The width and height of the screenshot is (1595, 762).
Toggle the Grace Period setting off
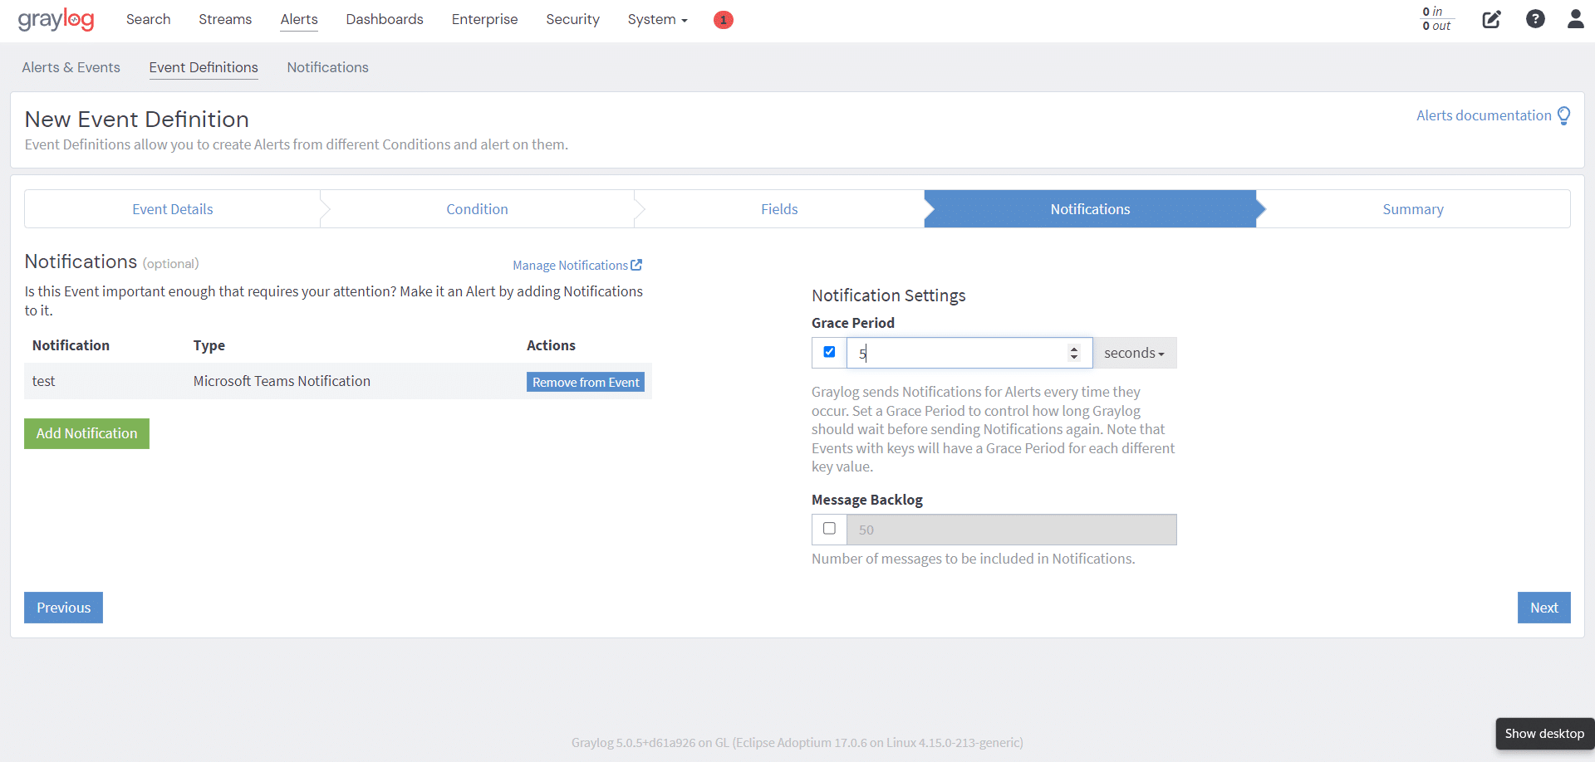coord(829,352)
